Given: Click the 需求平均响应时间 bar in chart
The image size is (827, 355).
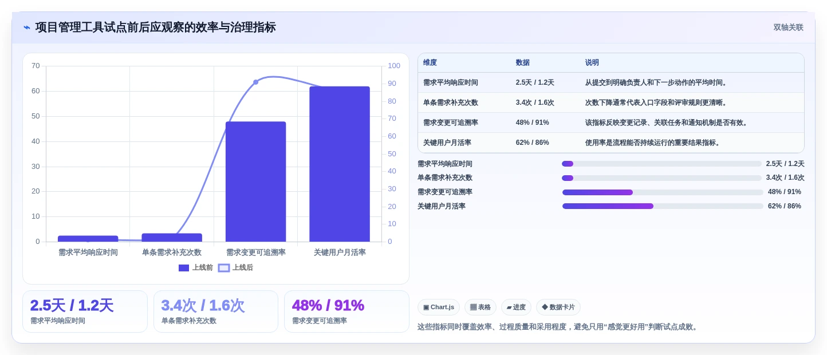Looking at the screenshot, I should [x=88, y=239].
